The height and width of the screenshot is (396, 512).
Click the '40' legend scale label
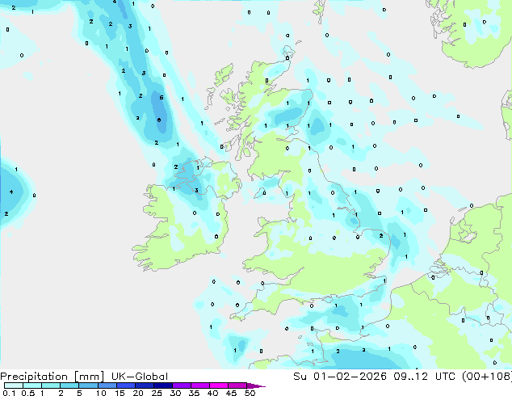(212, 393)
